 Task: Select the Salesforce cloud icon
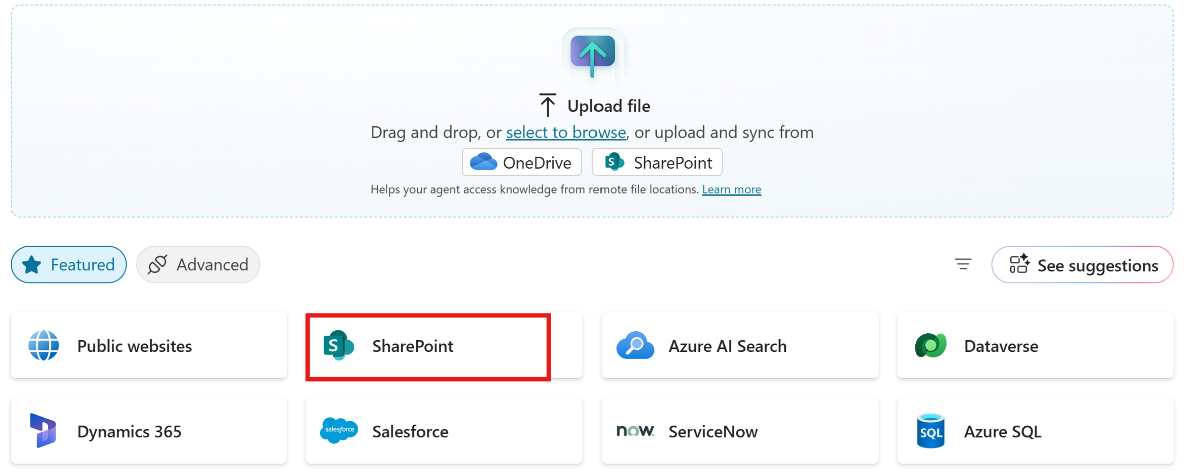point(339,431)
